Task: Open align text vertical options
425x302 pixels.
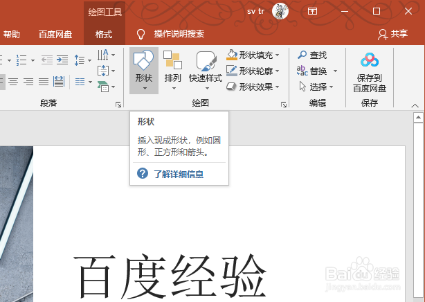Action: pos(103,71)
